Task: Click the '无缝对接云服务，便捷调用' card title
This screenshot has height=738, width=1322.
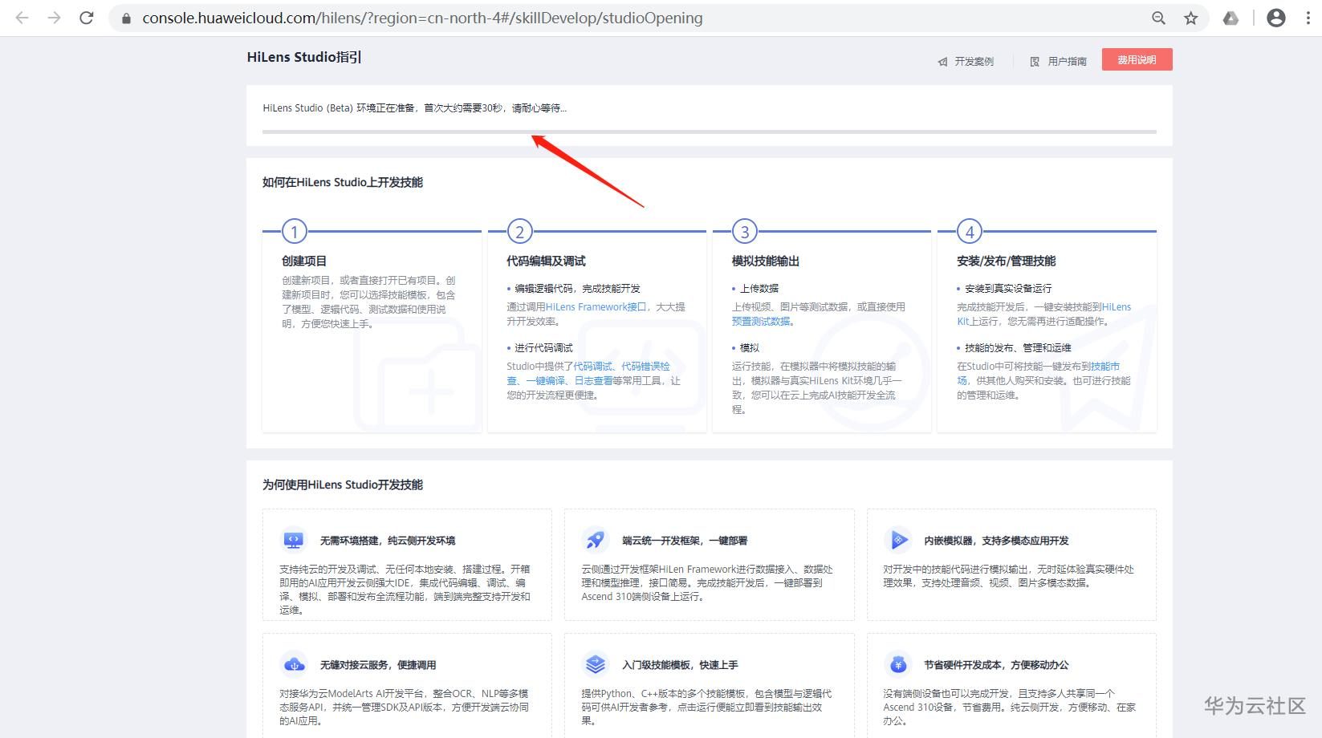Action: (378, 665)
